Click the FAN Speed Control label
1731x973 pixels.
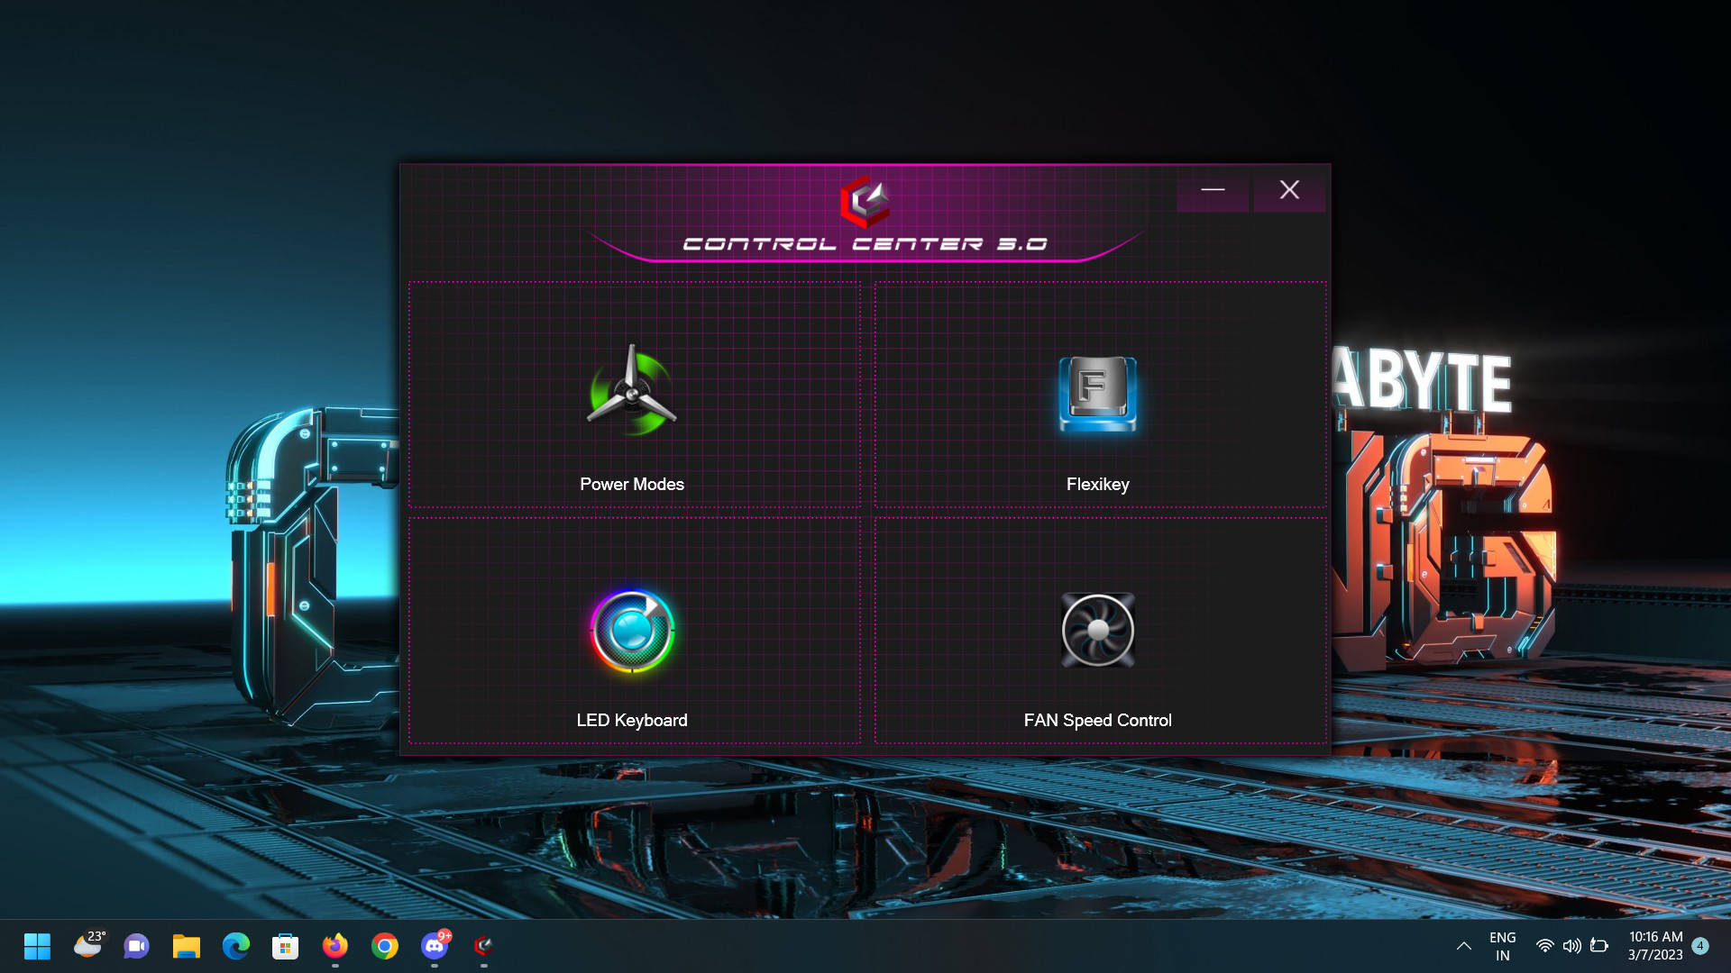(1097, 720)
